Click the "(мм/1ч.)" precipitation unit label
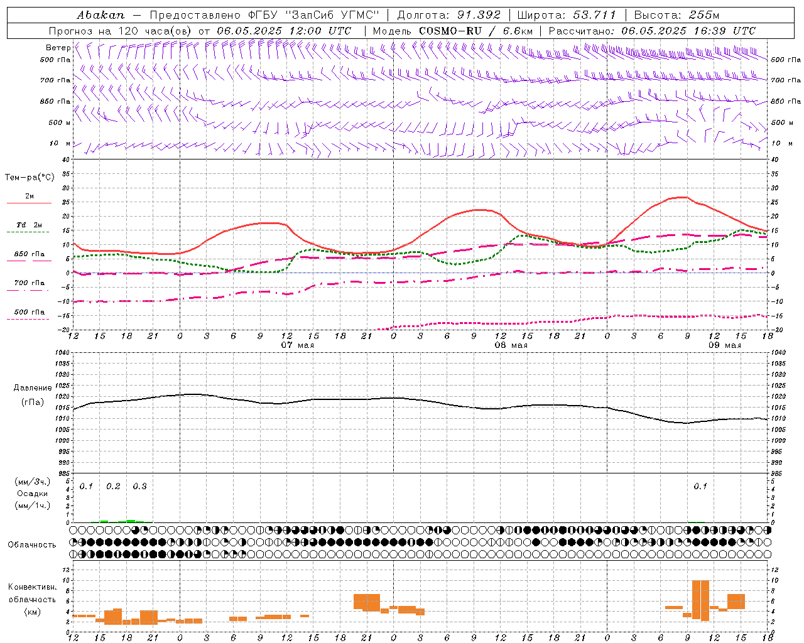This screenshot has height=643, width=804. (x=33, y=505)
